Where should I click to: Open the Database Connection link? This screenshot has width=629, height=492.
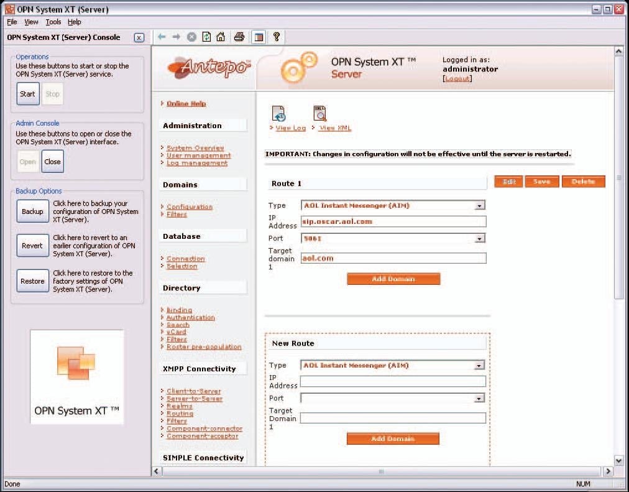tap(185, 259)
